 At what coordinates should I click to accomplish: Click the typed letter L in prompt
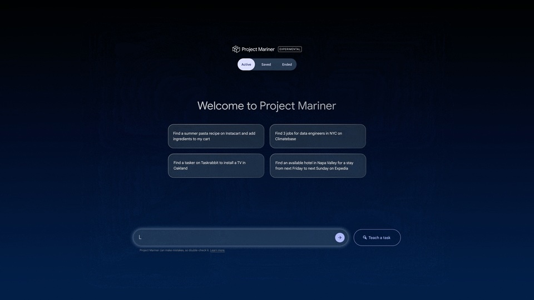click(140, 237)
